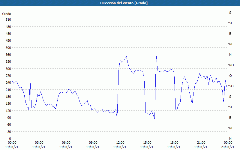Image resolution: width=240 pixels, height=150 pixels.
Task: Select the 06:00 time label
Action: [x=66, y=143]
